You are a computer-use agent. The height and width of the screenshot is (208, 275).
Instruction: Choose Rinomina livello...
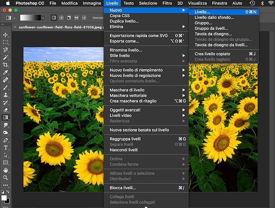(146, 50)
